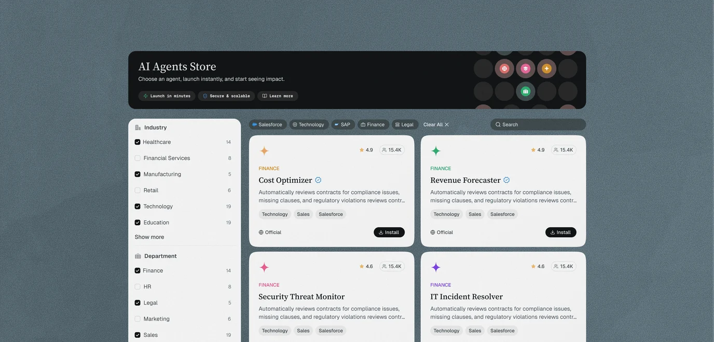
Task: Uncheck the Legal department filter
Action: (138, 303)
